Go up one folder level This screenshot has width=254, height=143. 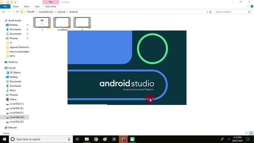[x=17, y=12]
